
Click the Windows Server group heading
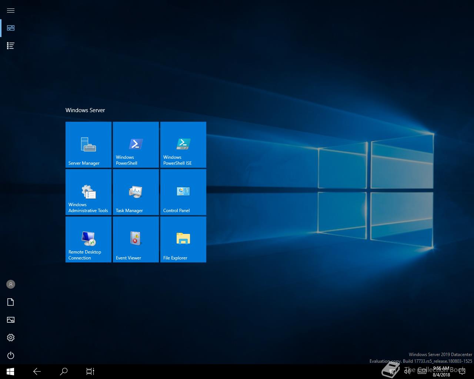point(85,110)
